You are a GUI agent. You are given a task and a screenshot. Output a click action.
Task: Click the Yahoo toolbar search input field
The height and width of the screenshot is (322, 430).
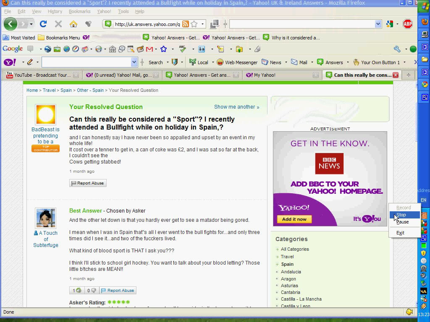[x=87, y=62]
